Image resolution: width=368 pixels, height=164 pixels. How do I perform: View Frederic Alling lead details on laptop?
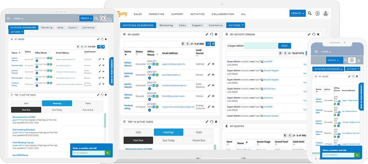pyautogui.click(x=213, y=107)
